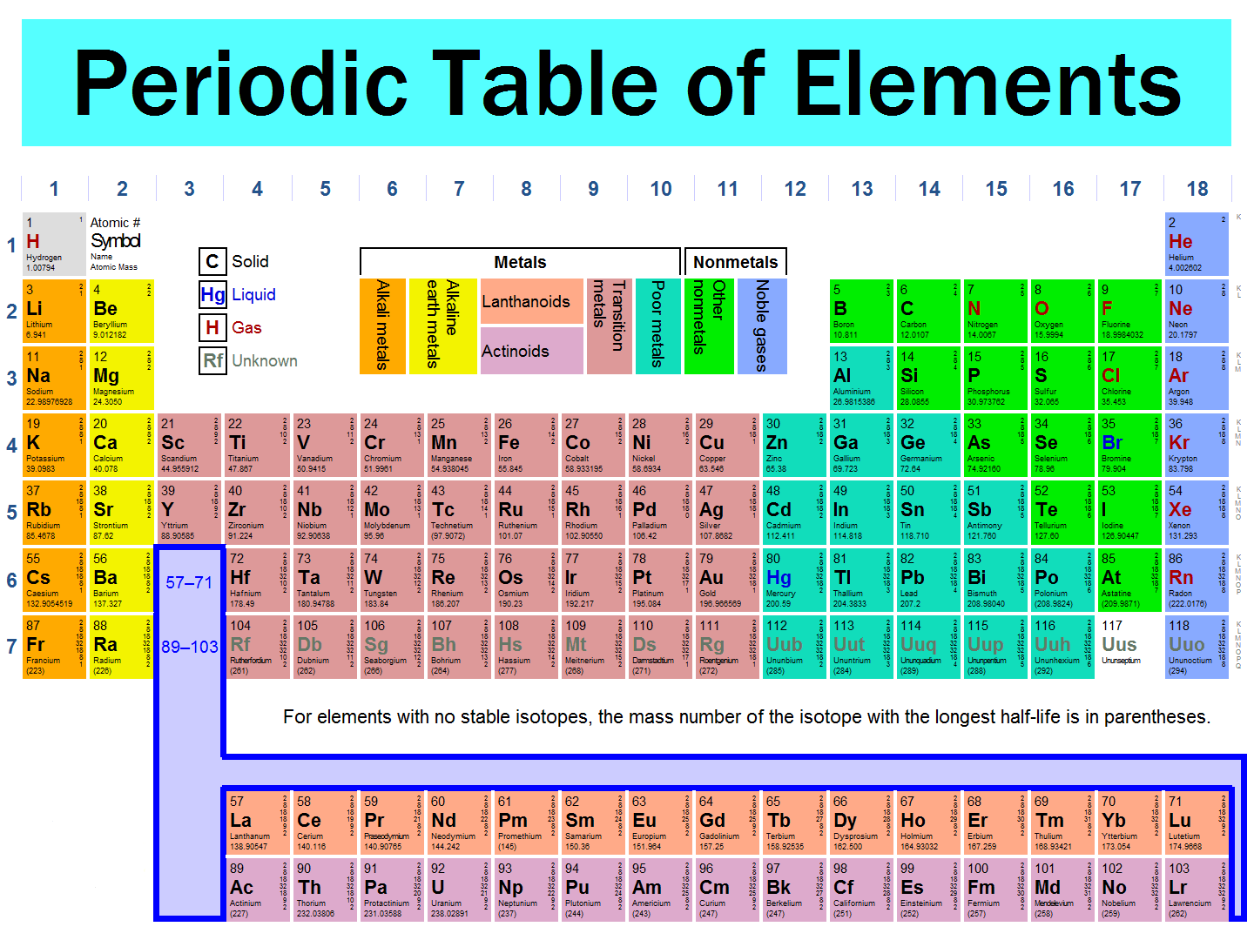Click the Nitrogen (N) gas element cell
1254x940 pixels.
pyautogui.click(x=996, y=311)
